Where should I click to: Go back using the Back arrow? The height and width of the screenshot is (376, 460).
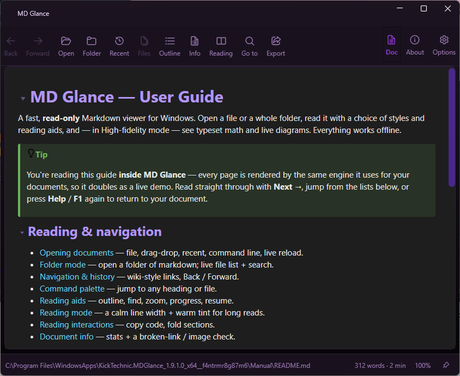point(11,46)
